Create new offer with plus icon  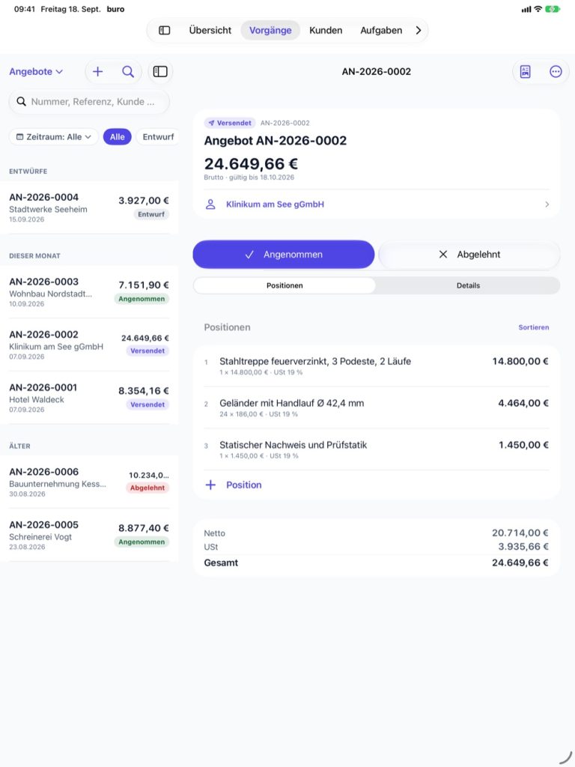98,71
